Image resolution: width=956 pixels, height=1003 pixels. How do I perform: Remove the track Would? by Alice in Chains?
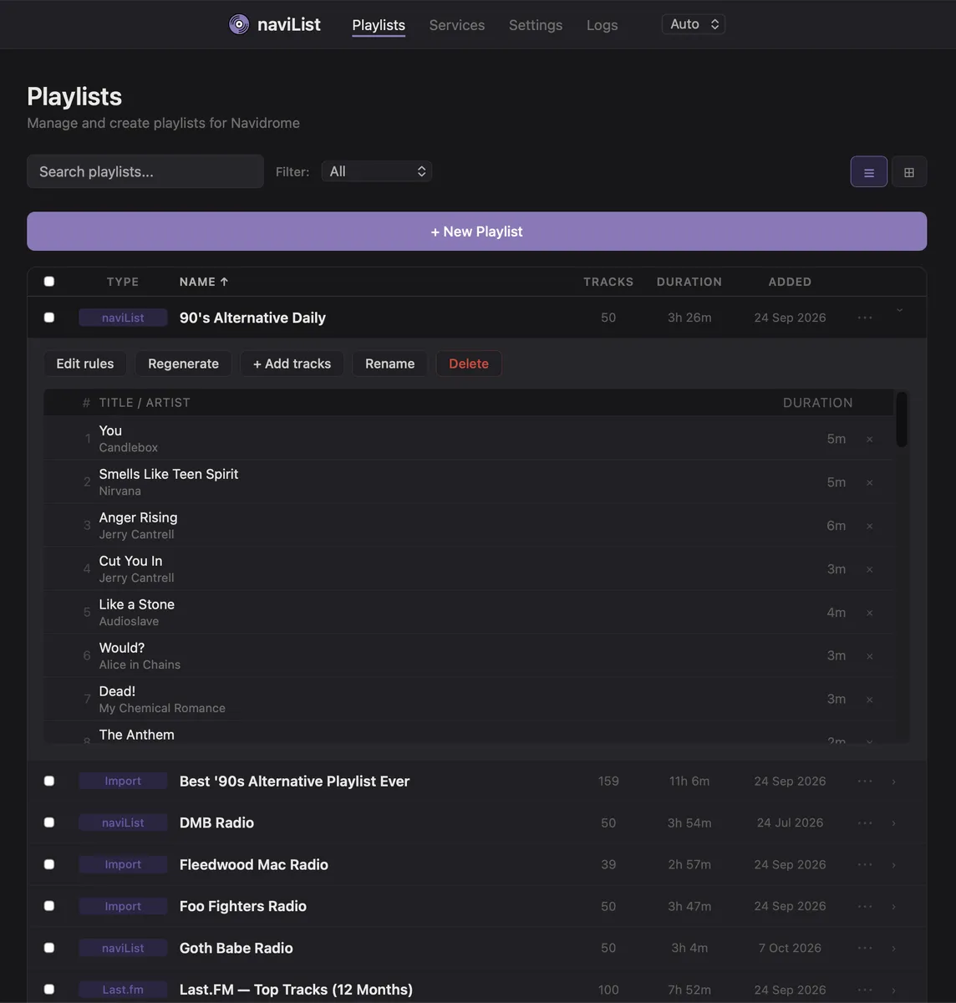869,656
